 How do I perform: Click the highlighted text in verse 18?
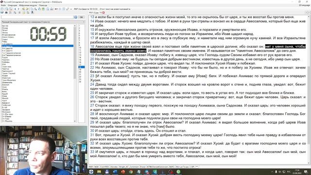click(285, 47)
